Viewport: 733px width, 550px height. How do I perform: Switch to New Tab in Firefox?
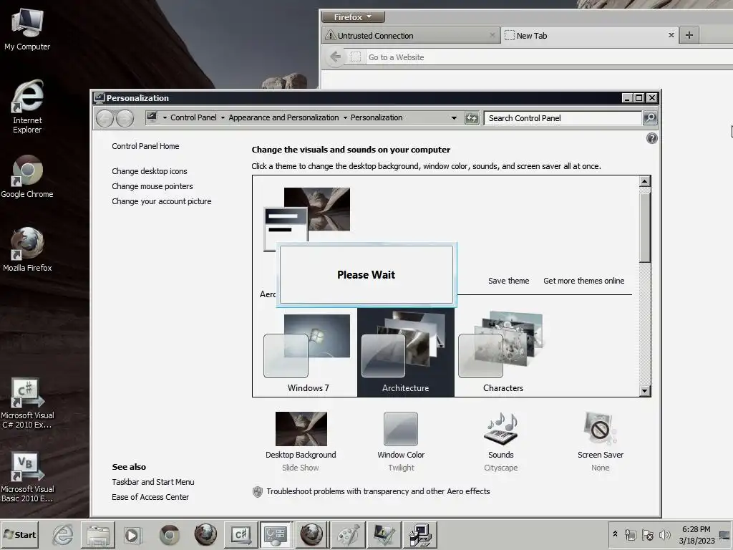tap(589, 36)
